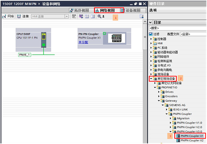Switch to the 设备视图 tab
207x144 pixels.
click(133, 10)
